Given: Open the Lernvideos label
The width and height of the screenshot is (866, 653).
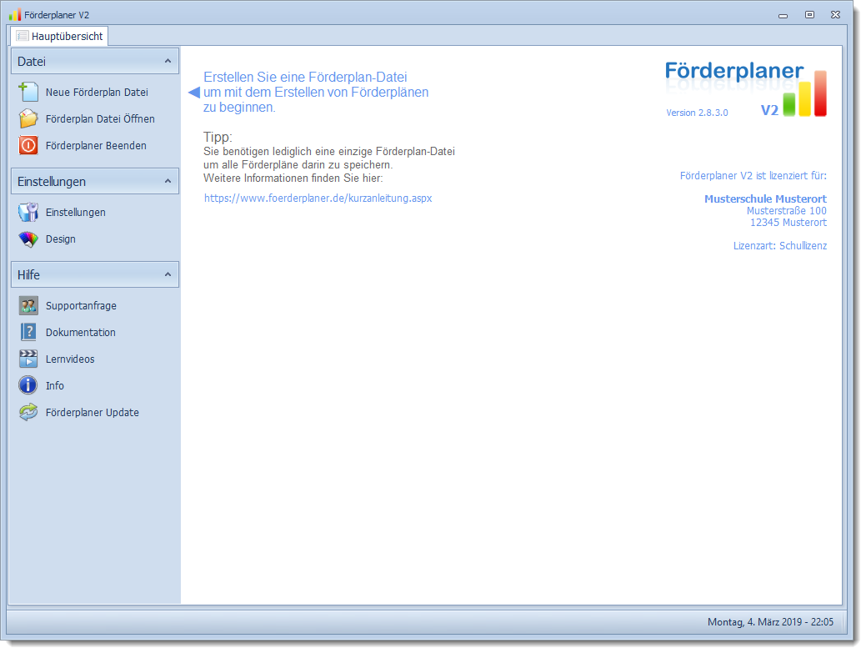Looking at the screenshot, I should pos(70,359).
